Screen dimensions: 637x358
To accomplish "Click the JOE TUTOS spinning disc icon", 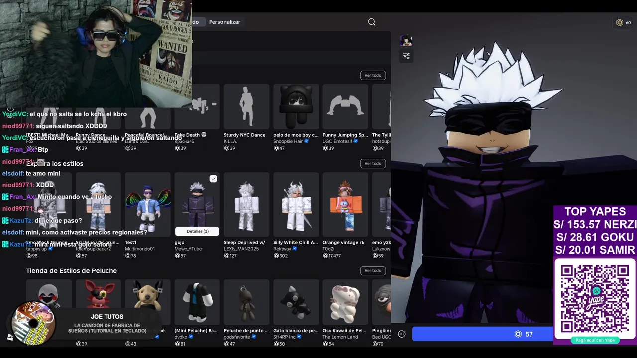I will click(33, 322).
